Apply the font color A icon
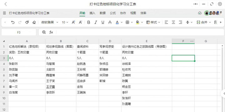This screenshot has height=112, width=225. tap(117, 22)
